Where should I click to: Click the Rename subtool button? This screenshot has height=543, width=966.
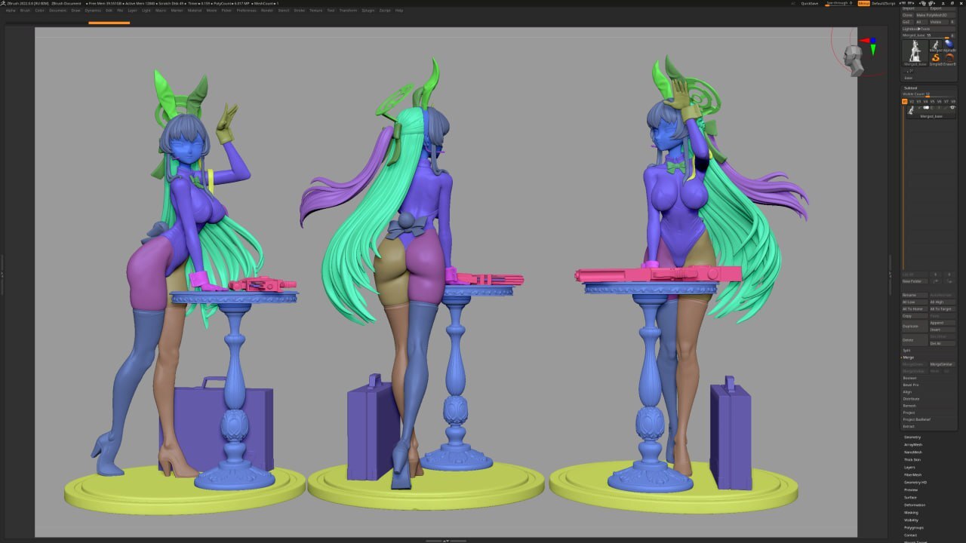click(x=915, y=295)
